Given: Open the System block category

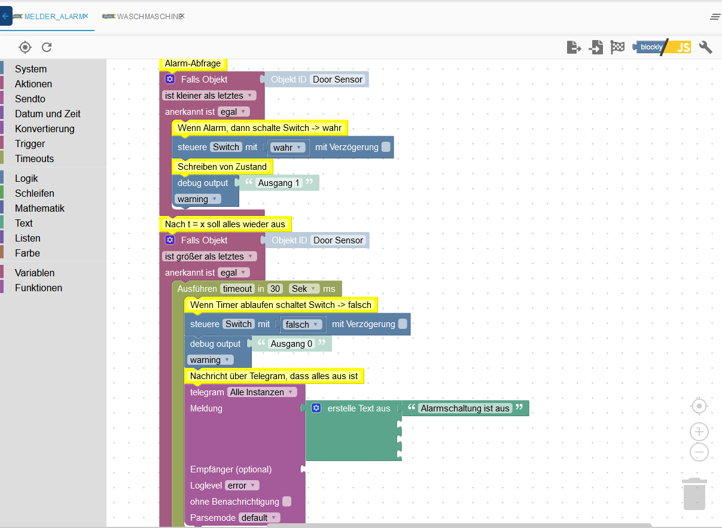Looking at the screenshot, I should point(31,69).
